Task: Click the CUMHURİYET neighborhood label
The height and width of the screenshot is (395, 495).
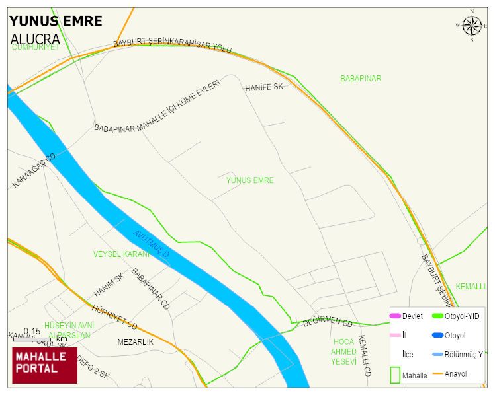Action: (x=35, y=48)
